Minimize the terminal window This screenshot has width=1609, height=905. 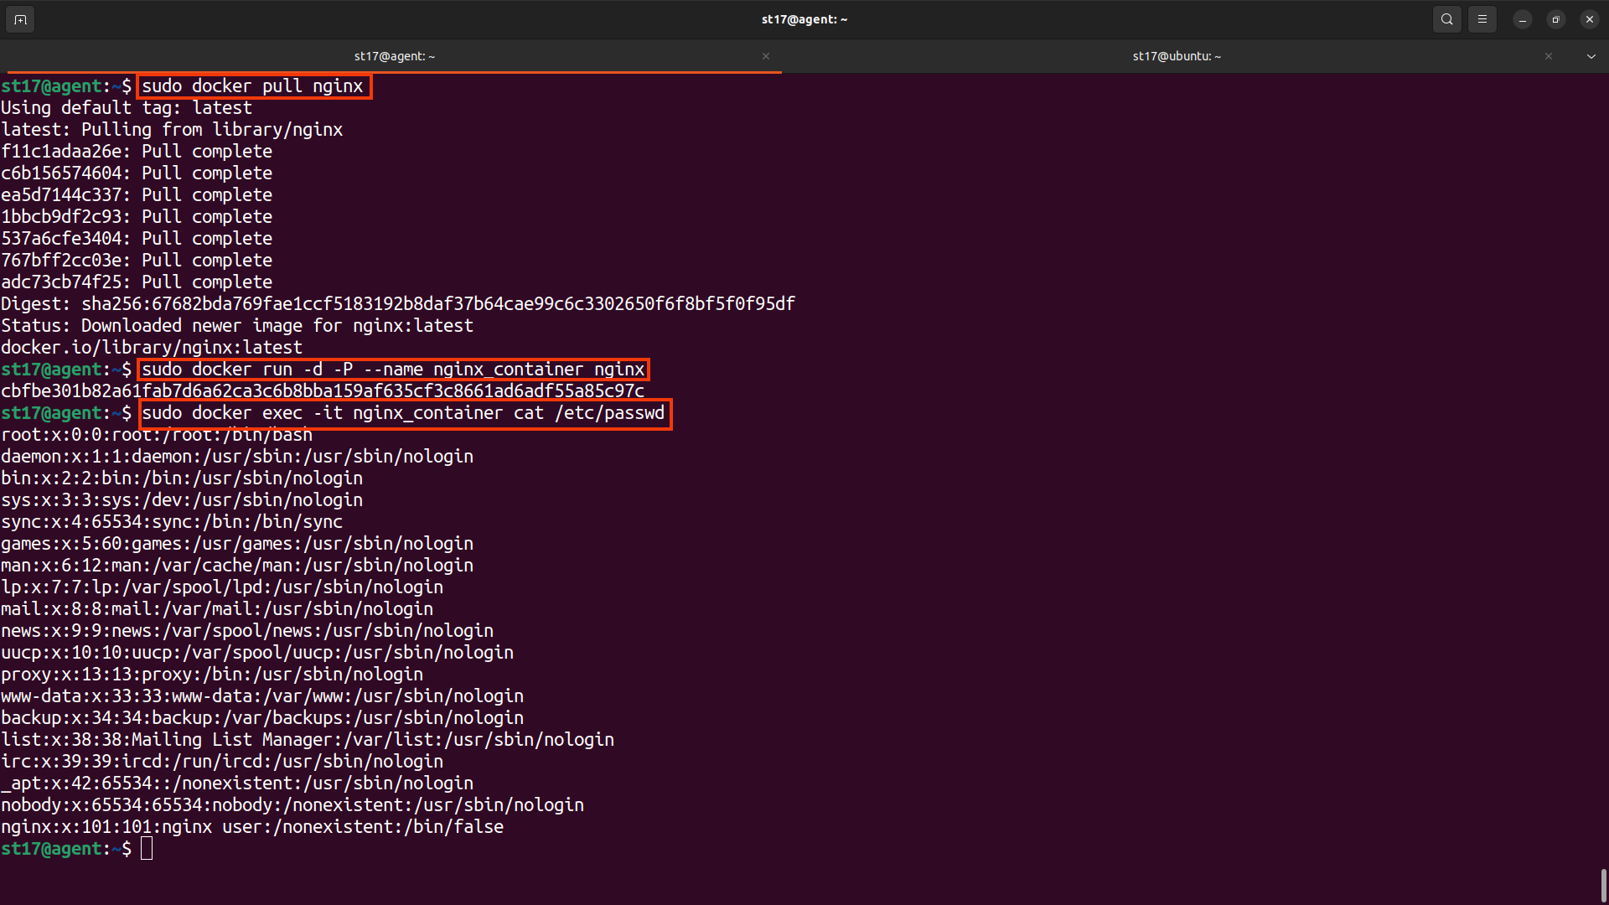(x=1523, y=19)
